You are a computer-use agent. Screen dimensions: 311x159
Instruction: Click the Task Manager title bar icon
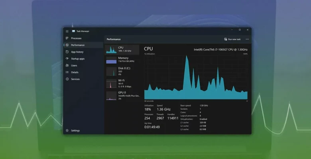pos(73,31)
